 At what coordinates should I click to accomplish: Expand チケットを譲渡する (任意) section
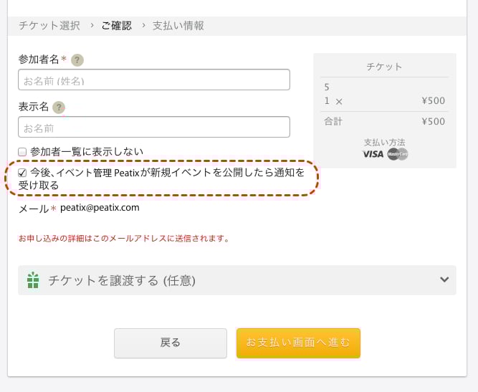click(237, 280)
